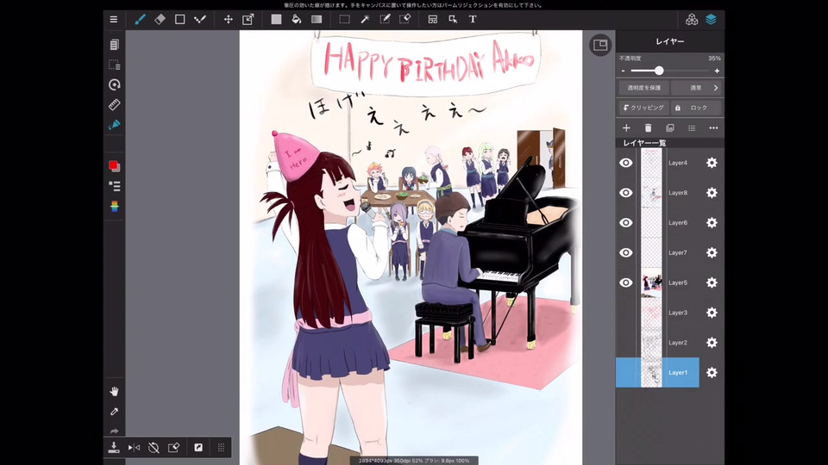Open the red foreground color swatch
Viewport: 828px width, 465px height.
pyautogui.click(x=113, y=165)
